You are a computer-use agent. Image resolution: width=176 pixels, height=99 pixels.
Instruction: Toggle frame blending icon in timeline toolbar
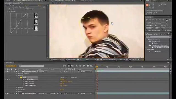80,66
